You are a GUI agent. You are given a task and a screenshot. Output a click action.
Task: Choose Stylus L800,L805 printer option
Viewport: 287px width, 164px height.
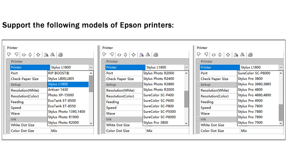coord(68,79)
